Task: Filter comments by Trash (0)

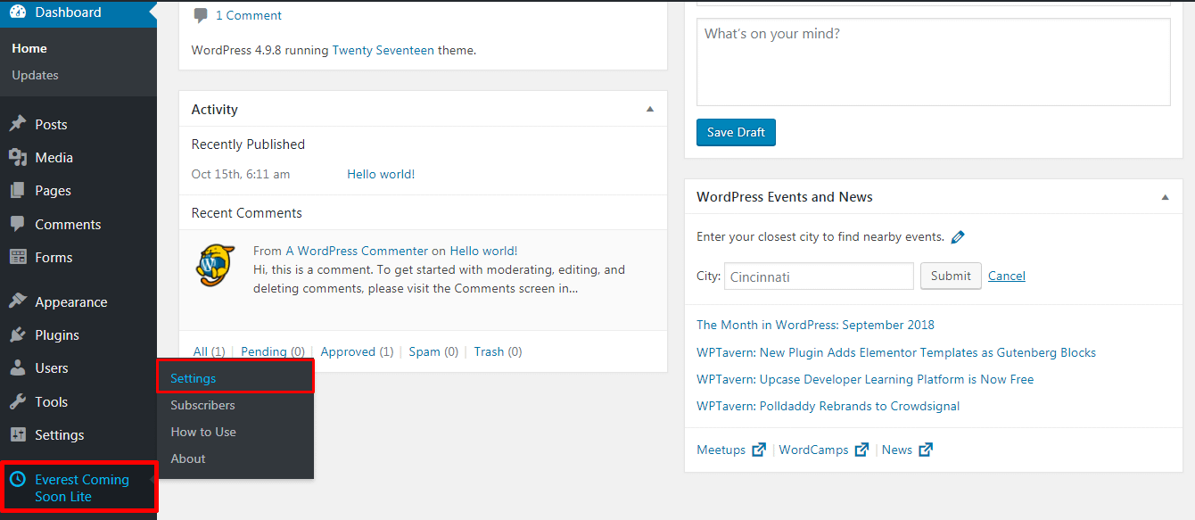Action: click(x=498, y=351)
